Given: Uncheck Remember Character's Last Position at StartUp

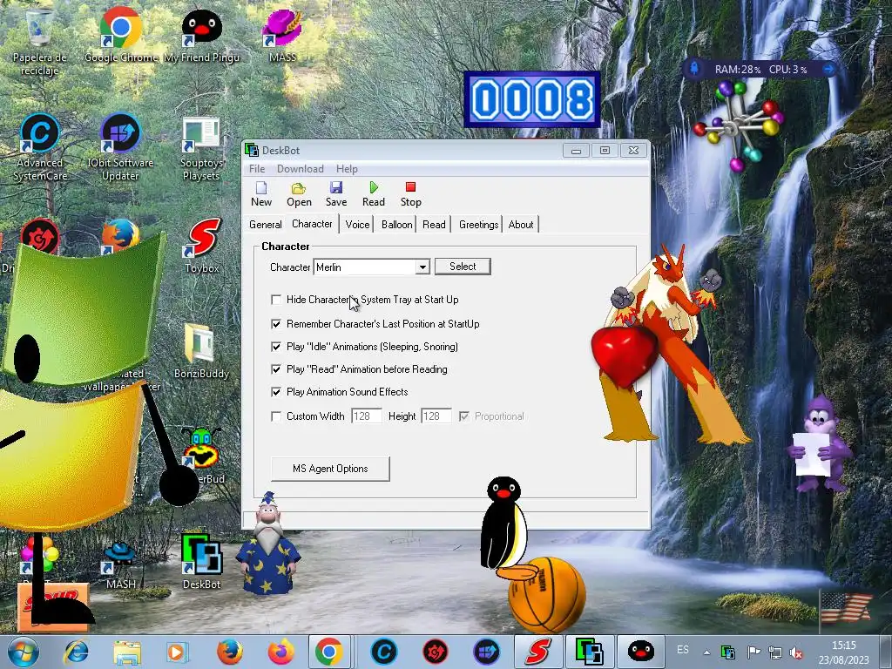Looking at the screenshot, I should [276, 324].
